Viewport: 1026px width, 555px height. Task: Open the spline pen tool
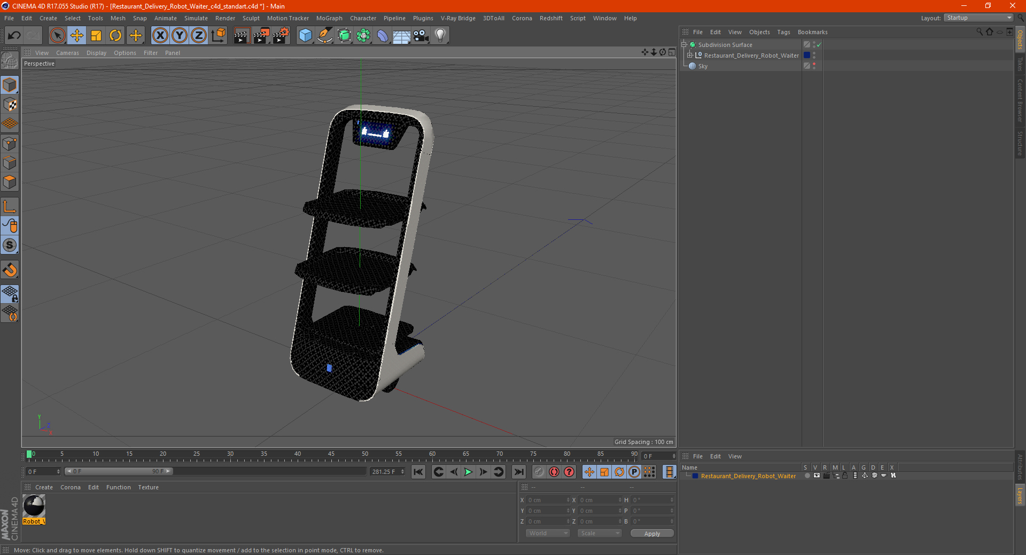tap(325, 36)
